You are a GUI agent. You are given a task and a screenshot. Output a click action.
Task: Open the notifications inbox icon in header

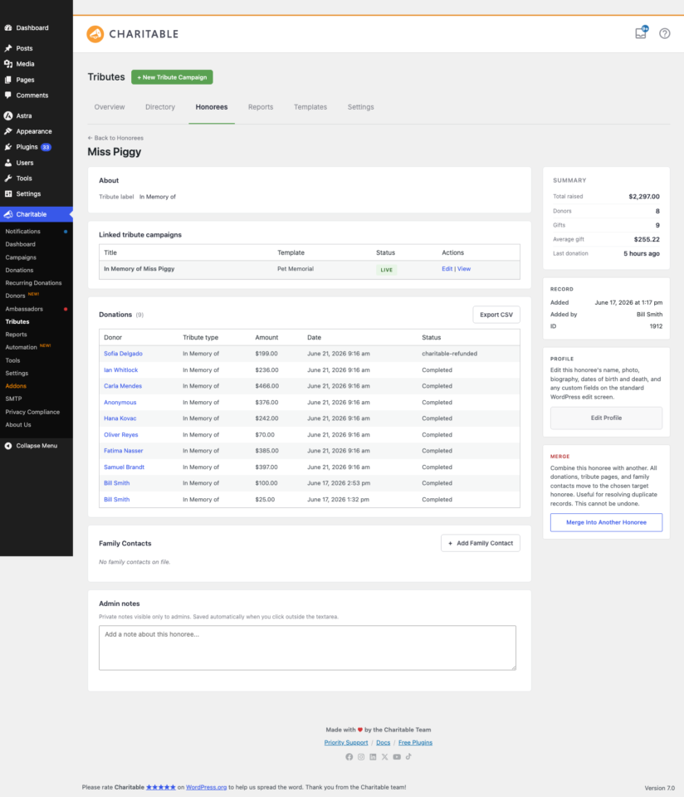click(641, 33)
